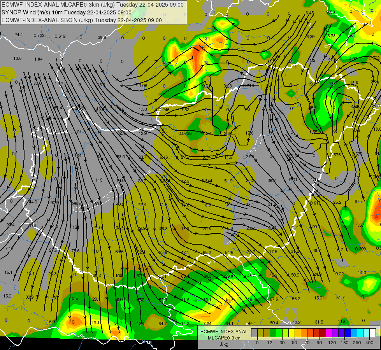Click the legend scale label 50

(x=294, y=343)
